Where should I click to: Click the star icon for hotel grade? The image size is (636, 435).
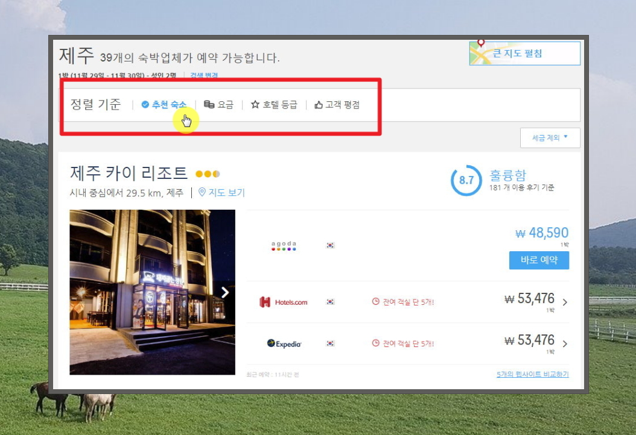(x=255, y=104)
